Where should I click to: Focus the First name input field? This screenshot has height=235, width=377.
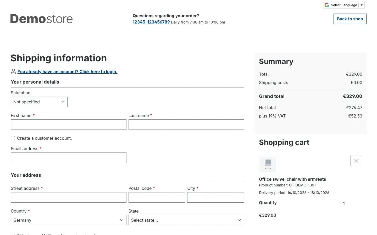69,125
